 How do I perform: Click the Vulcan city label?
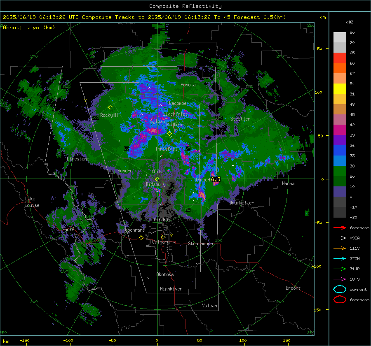point(209,306)
